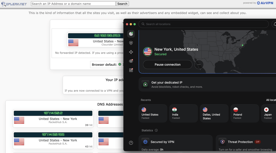Connect to recent Dallas, United States
The height and width of the screenshot is (153, 276).
(214, 113)
